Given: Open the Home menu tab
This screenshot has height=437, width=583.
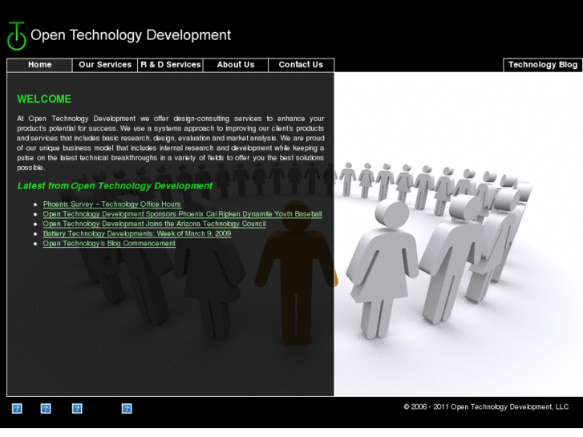Looking at the screenshot, I should (x=39, y=65).
